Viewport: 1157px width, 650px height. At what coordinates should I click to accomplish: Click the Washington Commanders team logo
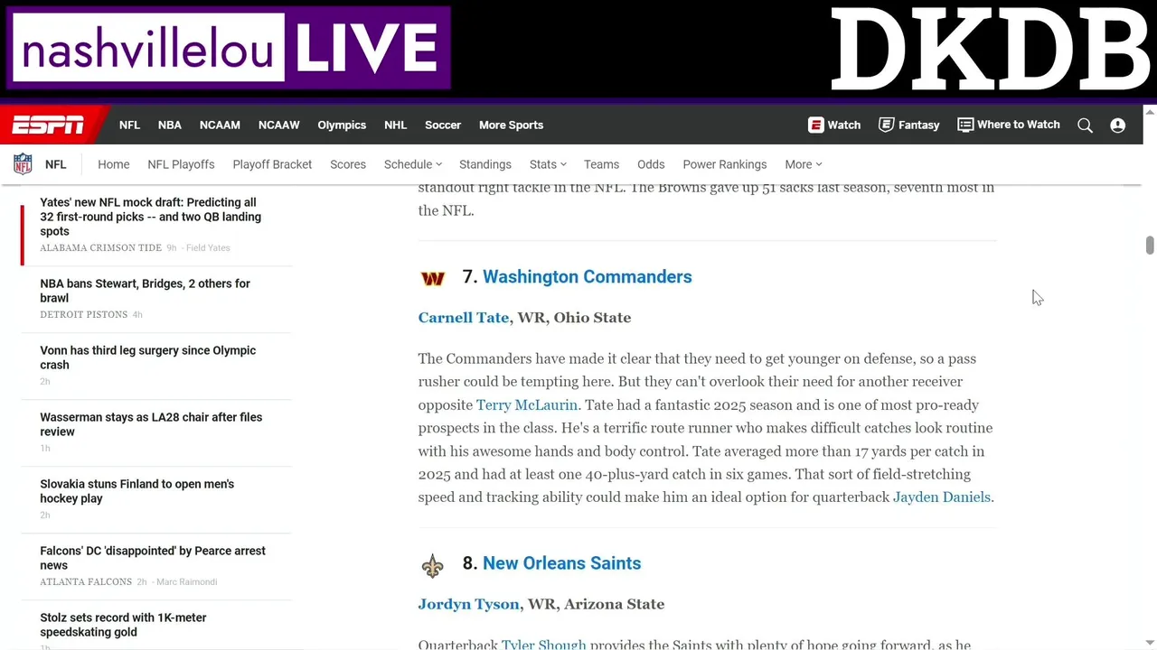[433, 278]
